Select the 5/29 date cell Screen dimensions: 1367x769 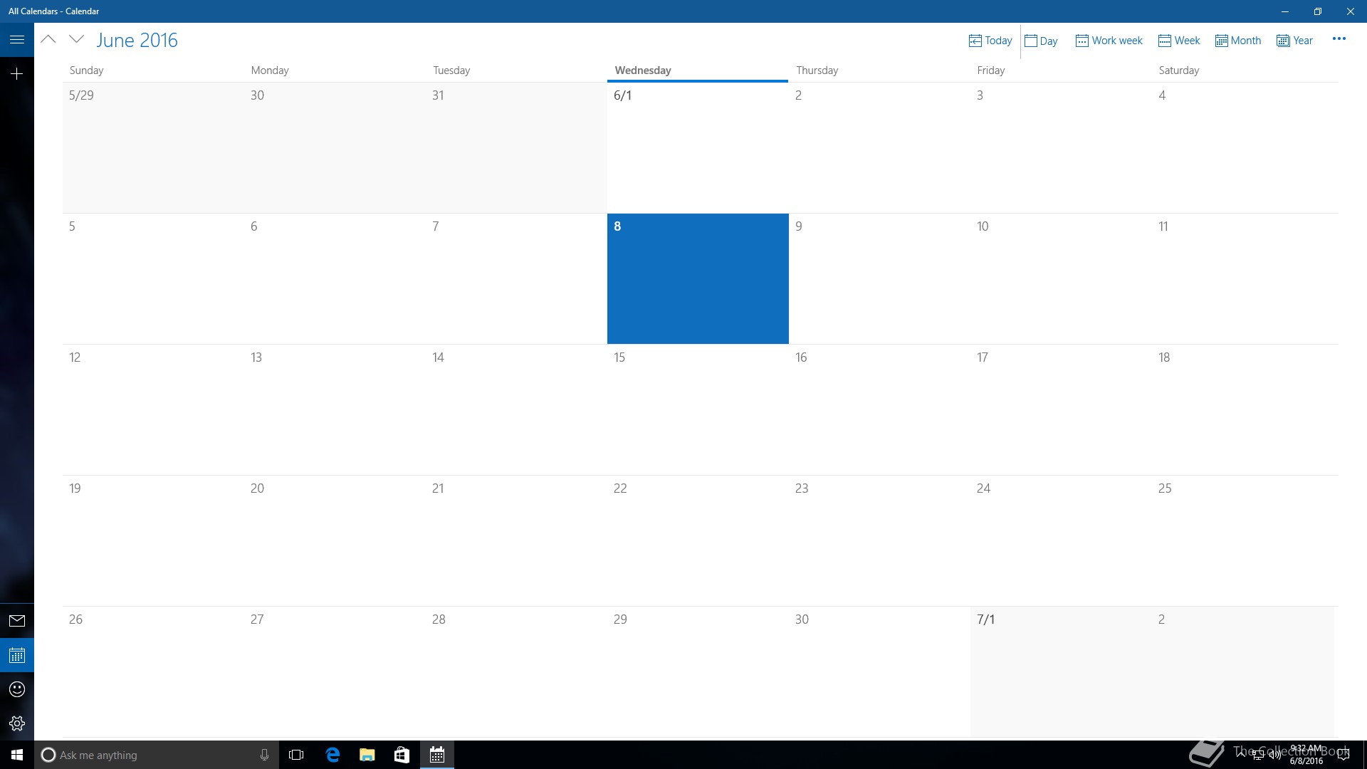tap(153, 147)
